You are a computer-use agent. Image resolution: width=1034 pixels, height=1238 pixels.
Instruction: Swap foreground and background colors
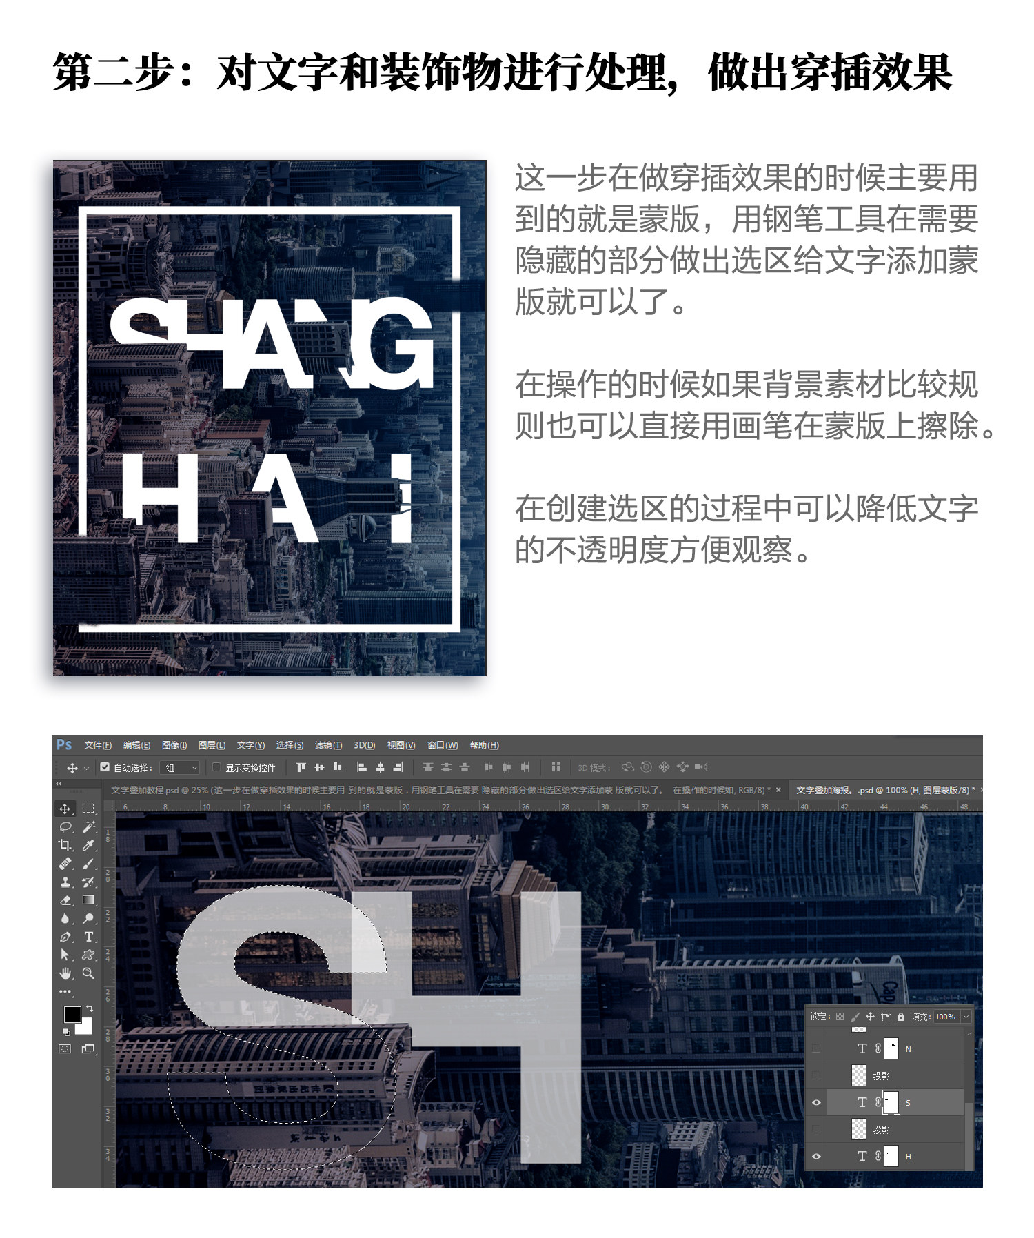tap(89, 1008)
